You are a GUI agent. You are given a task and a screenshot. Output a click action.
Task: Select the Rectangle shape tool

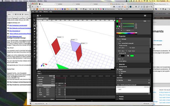(35, 37)
